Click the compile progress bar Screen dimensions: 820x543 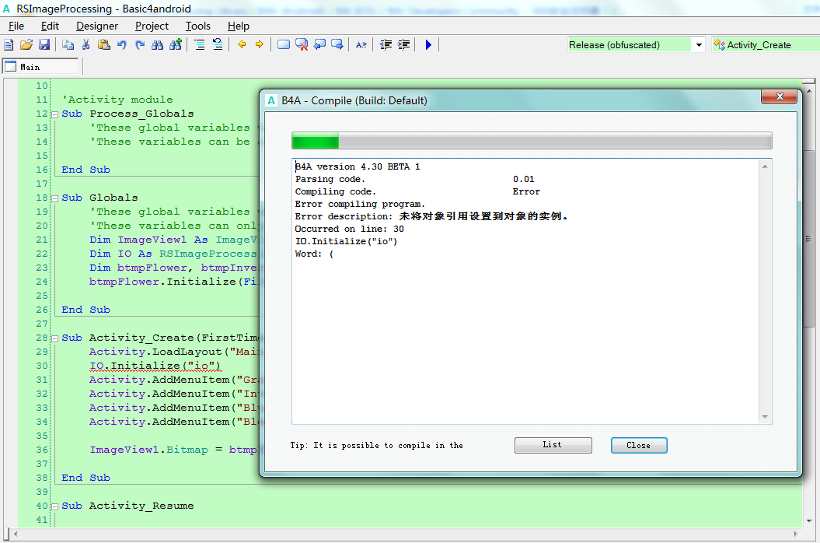(x=532, y=141)
